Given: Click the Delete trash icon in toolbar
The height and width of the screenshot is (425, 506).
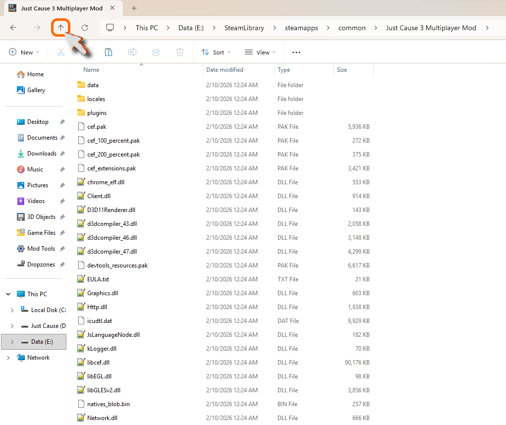Looking at the screenshot, I should [180, 52].
